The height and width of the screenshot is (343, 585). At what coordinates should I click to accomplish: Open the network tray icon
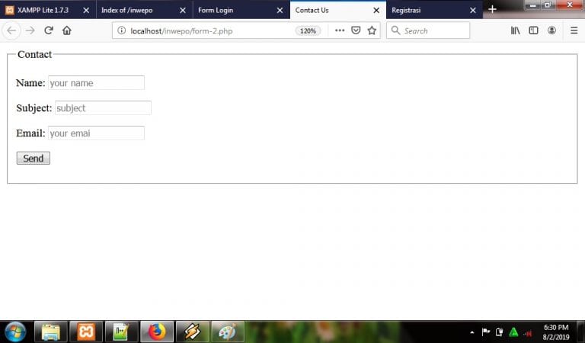[528, 332]
